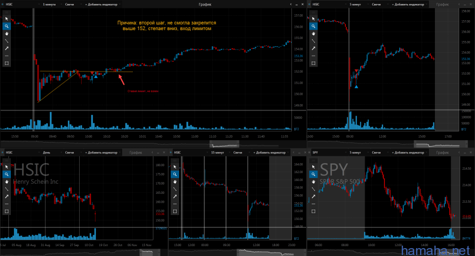The height and width of the screenshot is (256, 475).
Task: Select the cursor tool in the 5-minute HSIC chart
Action: pos(314,19)
